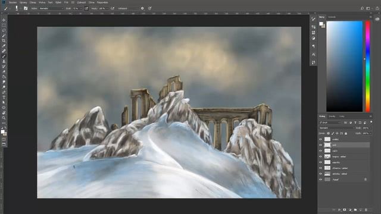This screenshot has height=214, width=381.
Task: Open the Vrstva menu
Action: tap(42, 2)
